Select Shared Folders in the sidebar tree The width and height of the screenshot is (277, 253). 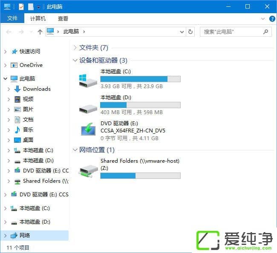(46, 181)
